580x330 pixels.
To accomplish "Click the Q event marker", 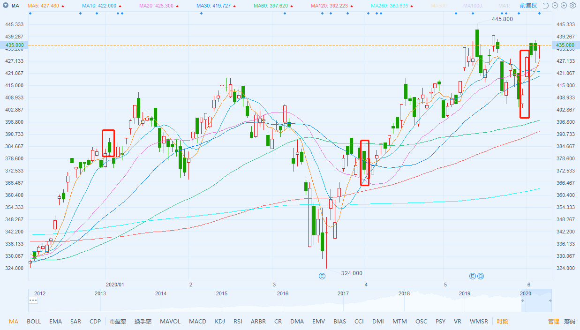I will tap(481, 275).
